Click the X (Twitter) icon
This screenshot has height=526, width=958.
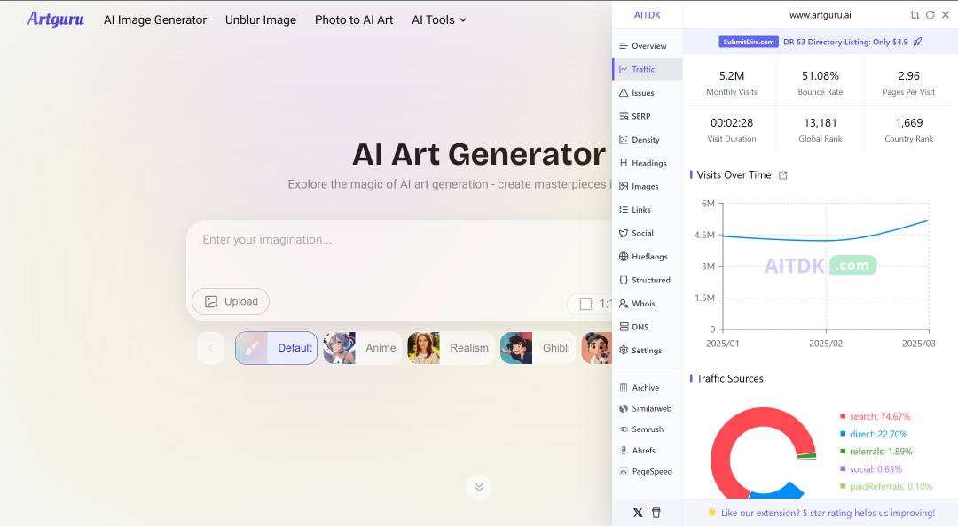click(638, 513)
